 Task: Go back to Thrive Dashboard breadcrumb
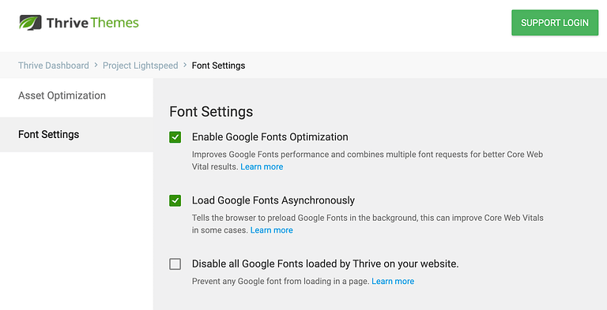[x=54, y=65]
